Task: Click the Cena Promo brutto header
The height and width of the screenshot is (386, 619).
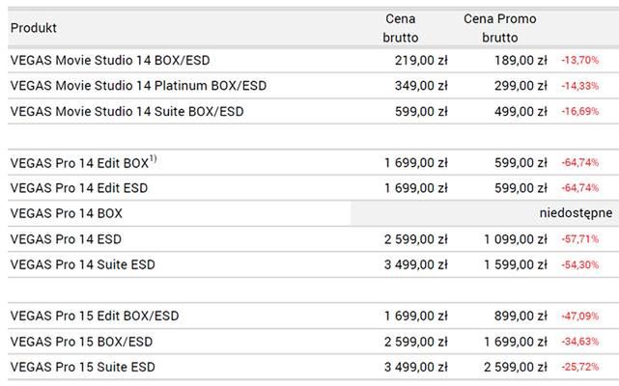Action: [x=499, y=28]
